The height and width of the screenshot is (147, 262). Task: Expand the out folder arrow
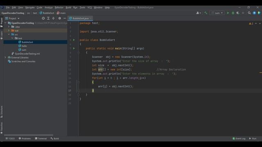click(9, 31)
